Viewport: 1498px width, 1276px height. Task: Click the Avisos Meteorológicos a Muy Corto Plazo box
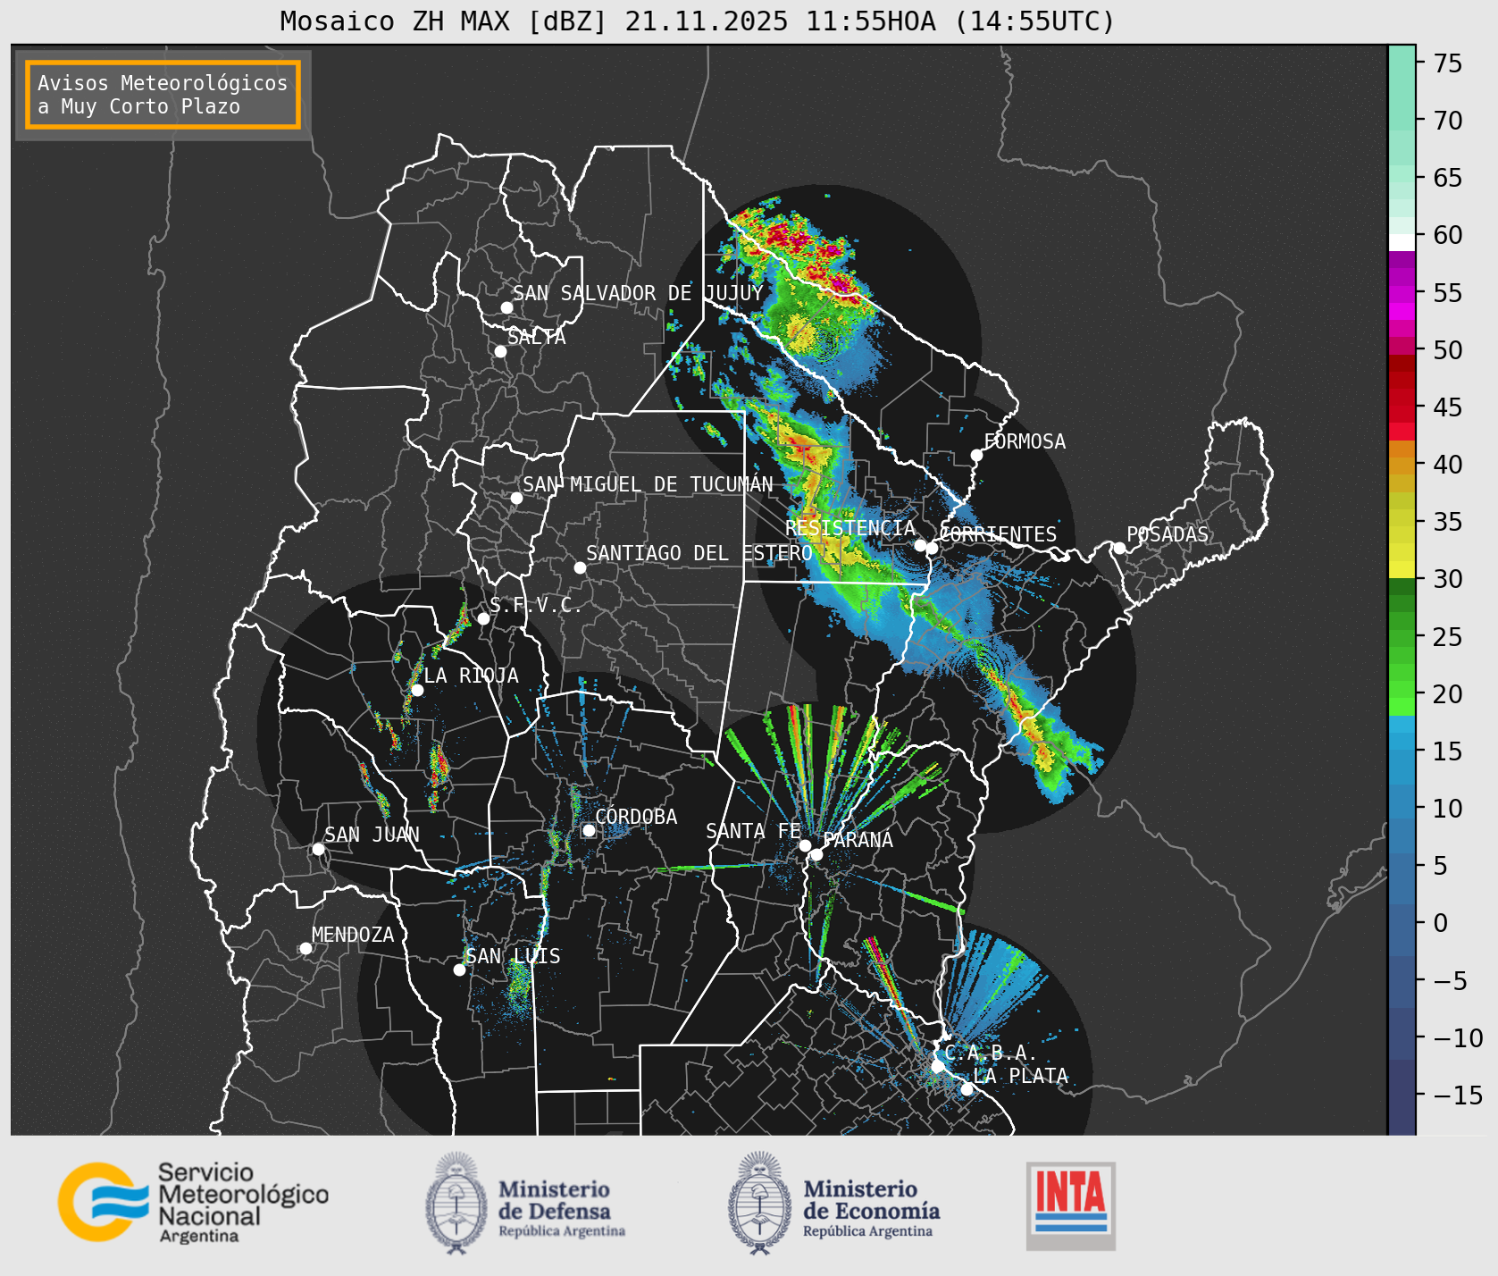pos(163,95)
